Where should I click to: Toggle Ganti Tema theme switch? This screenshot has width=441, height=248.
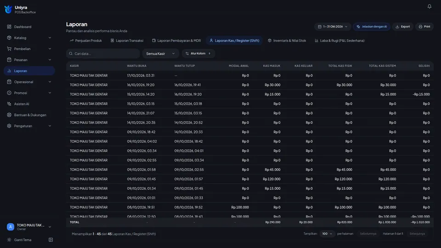click(x=19, y=240)
